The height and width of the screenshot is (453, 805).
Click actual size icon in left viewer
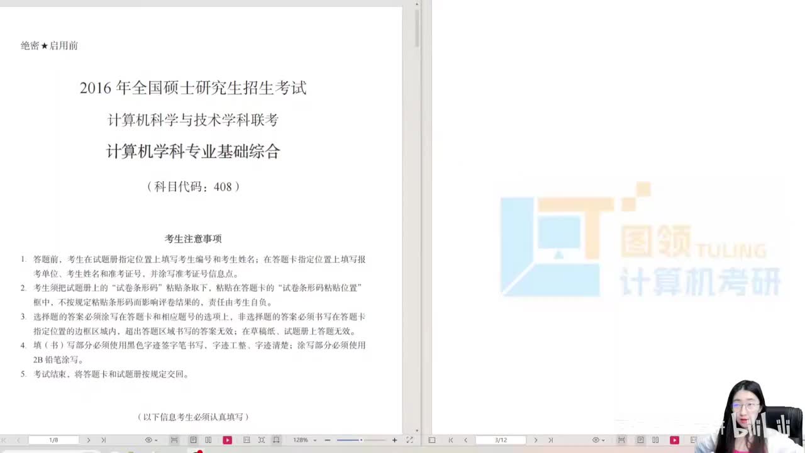tap(247, 440)
